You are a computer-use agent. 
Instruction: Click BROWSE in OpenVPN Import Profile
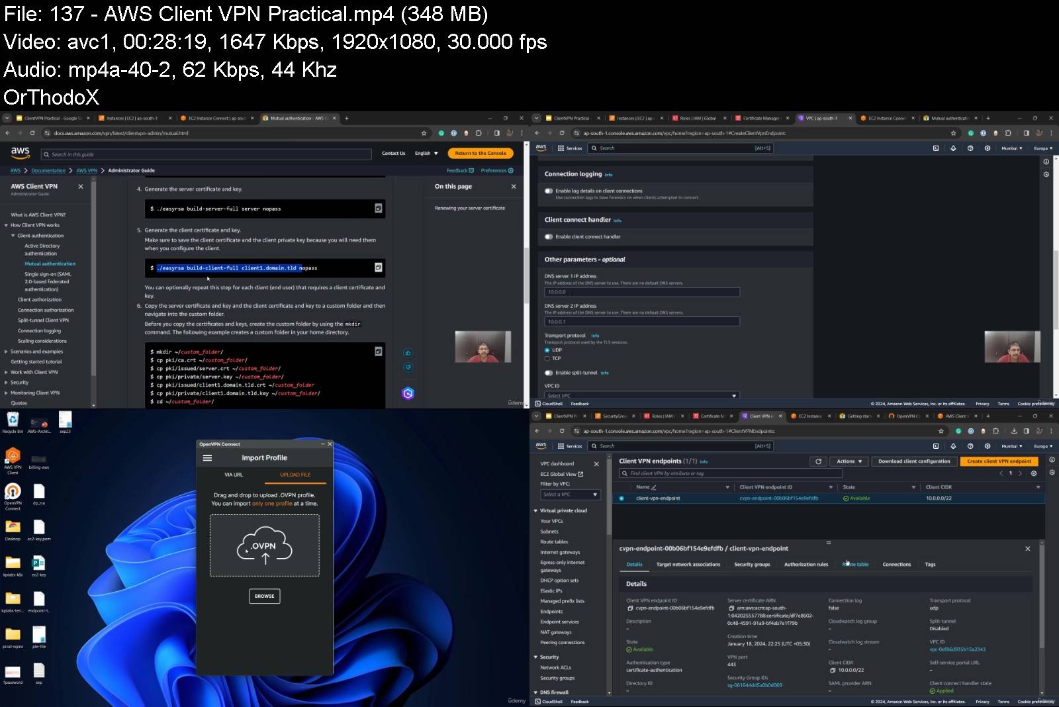coord(264,596)
